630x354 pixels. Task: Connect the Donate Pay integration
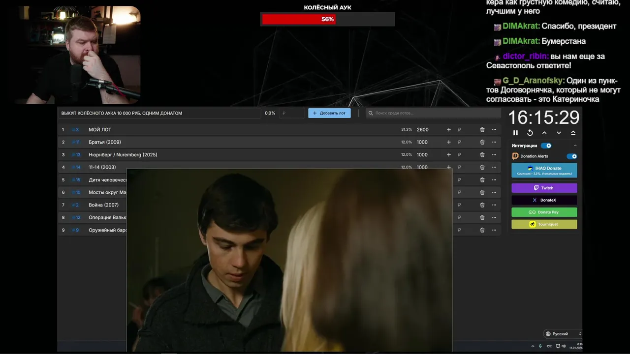click(x=544, y=212)
